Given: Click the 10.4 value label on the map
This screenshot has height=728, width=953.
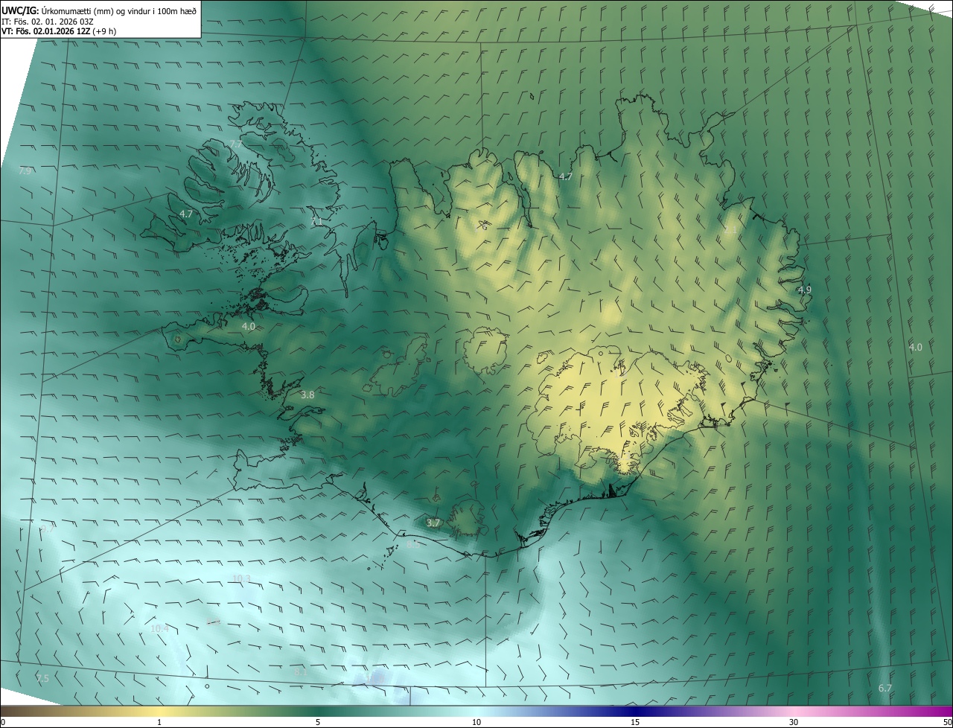Looking at the screenshot, I should coord(159,628).
